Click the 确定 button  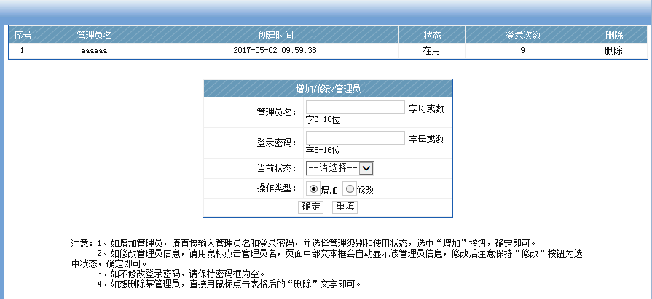(x=310, y=207)
